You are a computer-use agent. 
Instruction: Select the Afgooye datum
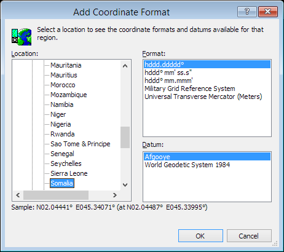point(207,157)
